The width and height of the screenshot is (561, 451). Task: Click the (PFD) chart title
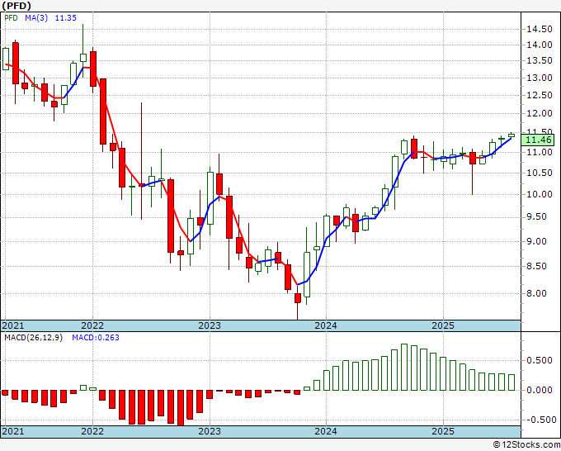click(16, 6)
